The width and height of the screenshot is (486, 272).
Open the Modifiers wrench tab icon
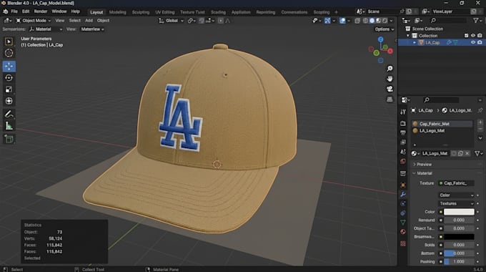(403, 195)
